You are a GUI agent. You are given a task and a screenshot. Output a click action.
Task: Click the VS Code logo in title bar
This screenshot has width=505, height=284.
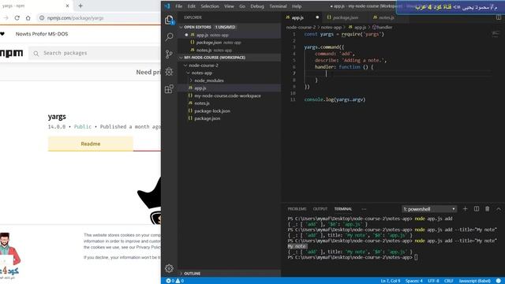click(x=167, y=6)
